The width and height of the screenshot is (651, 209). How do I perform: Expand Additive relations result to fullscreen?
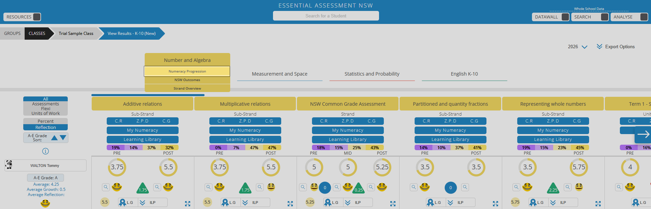[187, 204]
